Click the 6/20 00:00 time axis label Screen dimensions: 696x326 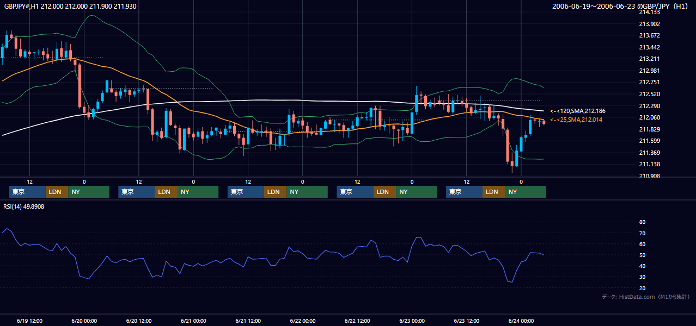click(84, 321)
